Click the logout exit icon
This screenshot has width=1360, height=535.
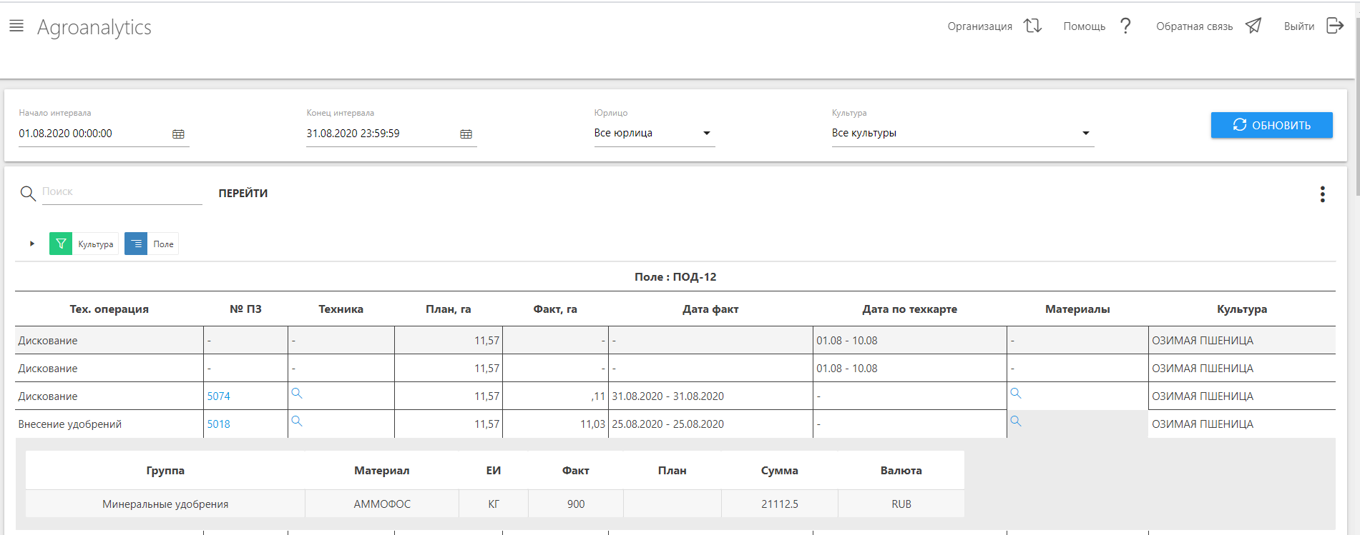pos(1335,26)
